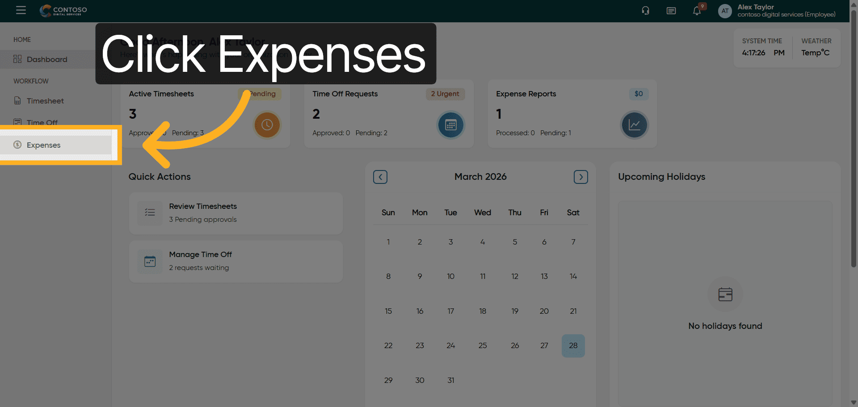Open the messages icon in the header

pyautogui.click(x=671, y=11)
